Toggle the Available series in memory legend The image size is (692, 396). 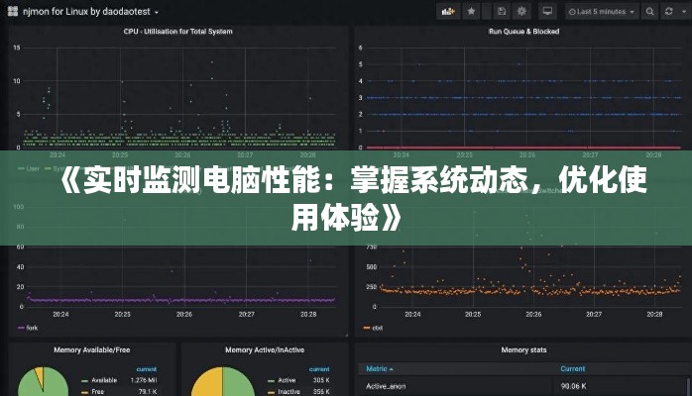(103, 380)
